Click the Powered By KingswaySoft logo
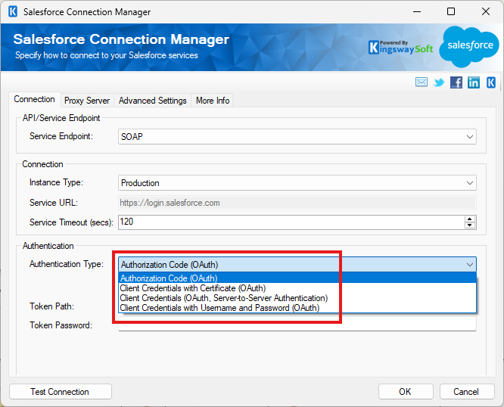 [400, 47]
